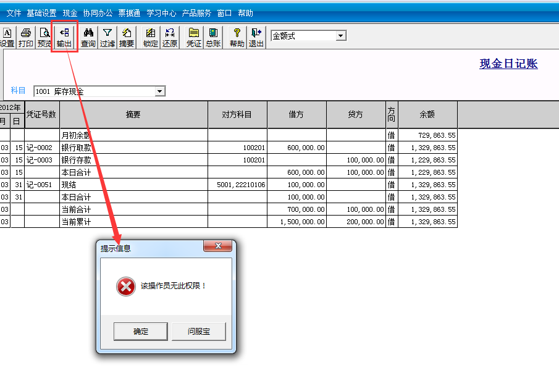Click the 输出 export icon

64,37
